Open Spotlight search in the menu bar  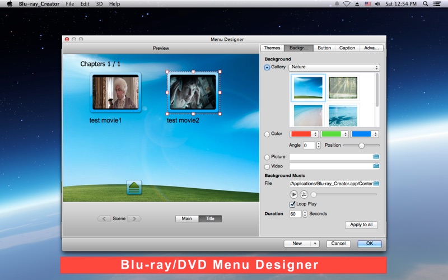[426, 4]
